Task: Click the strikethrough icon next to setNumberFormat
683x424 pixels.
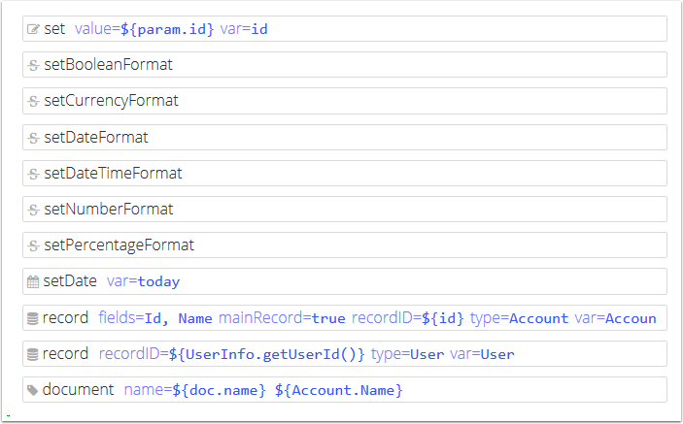Action: point(33,210)
